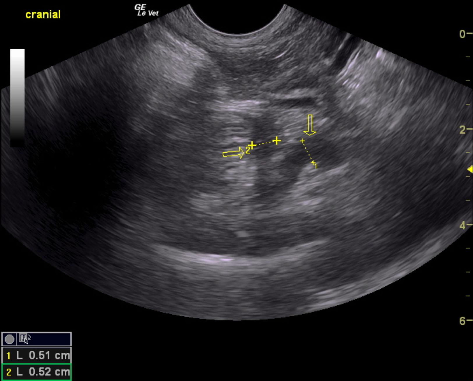Click dotted line of measurement 1

(308, 152)
